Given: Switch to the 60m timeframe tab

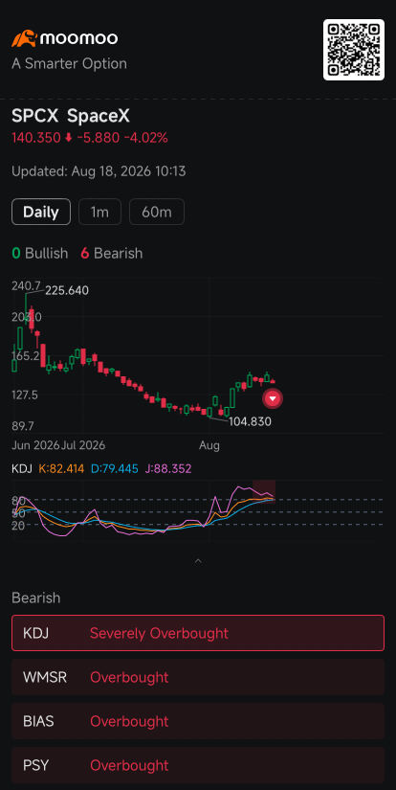Looking at the screenshot, I should (x=157, y=212).
